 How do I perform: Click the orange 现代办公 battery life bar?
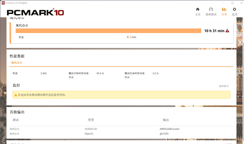tap(108, 31)
